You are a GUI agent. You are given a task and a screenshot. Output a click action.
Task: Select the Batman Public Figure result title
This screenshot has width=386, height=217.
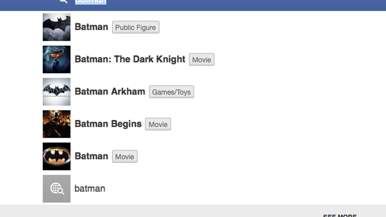point(91,27)
